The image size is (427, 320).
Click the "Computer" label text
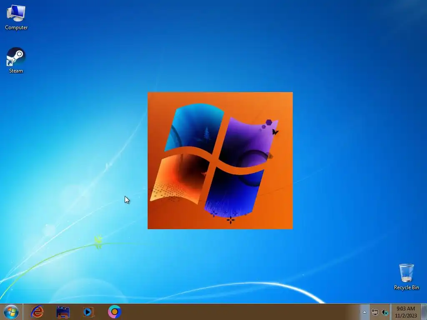coord(16,27)
